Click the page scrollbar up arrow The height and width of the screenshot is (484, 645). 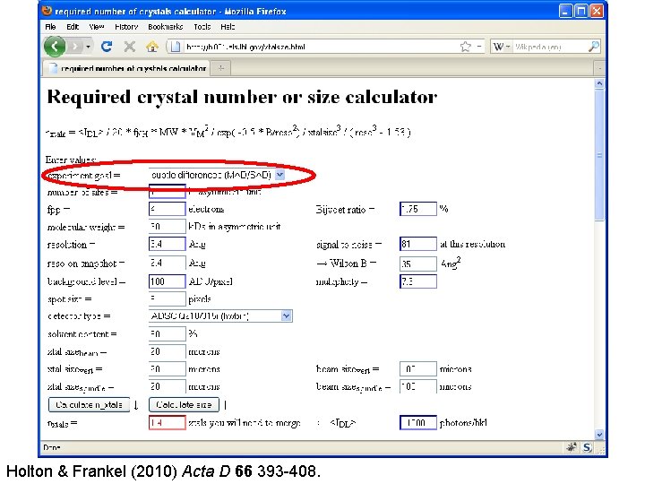tap(599, 83)
